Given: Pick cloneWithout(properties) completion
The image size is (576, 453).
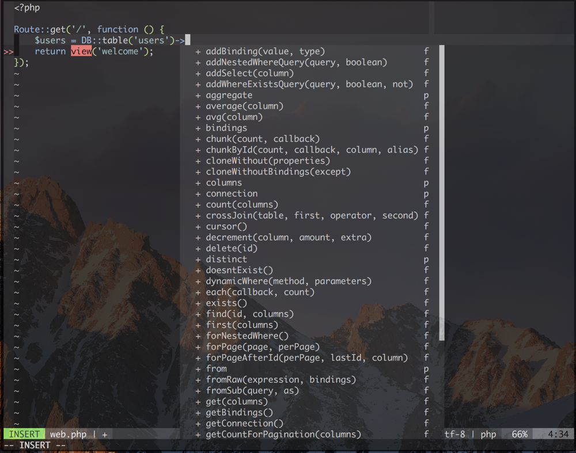Looking at the screenshot, I should click(312, 161).
